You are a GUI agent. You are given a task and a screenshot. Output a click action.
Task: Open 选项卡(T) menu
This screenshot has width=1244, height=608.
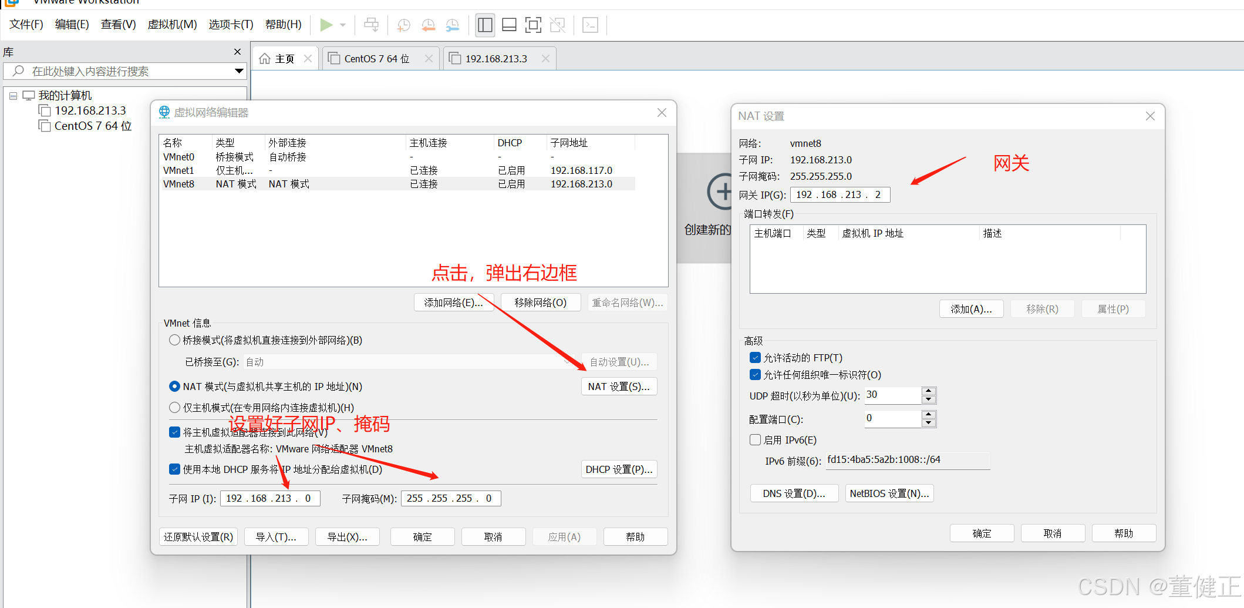231,25
